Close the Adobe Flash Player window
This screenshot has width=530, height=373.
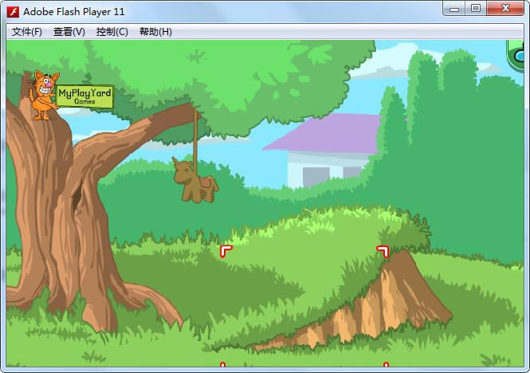pos(506,8)
